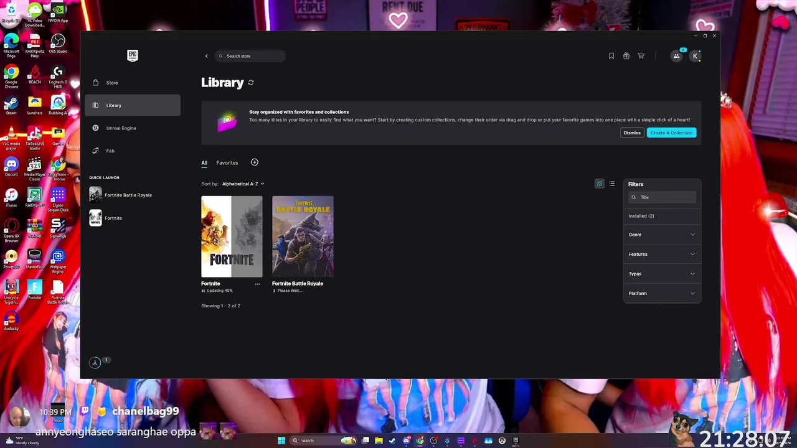Select the OBS Studio desktop shortcut

58,44
